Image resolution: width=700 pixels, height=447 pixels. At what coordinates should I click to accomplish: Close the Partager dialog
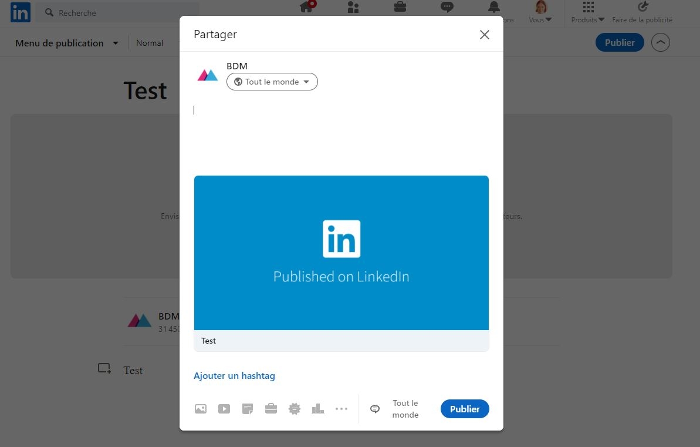click(x=485, y=35)
